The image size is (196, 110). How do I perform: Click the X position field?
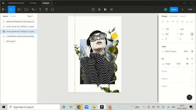pyautogui.click(x=168, y=29)
